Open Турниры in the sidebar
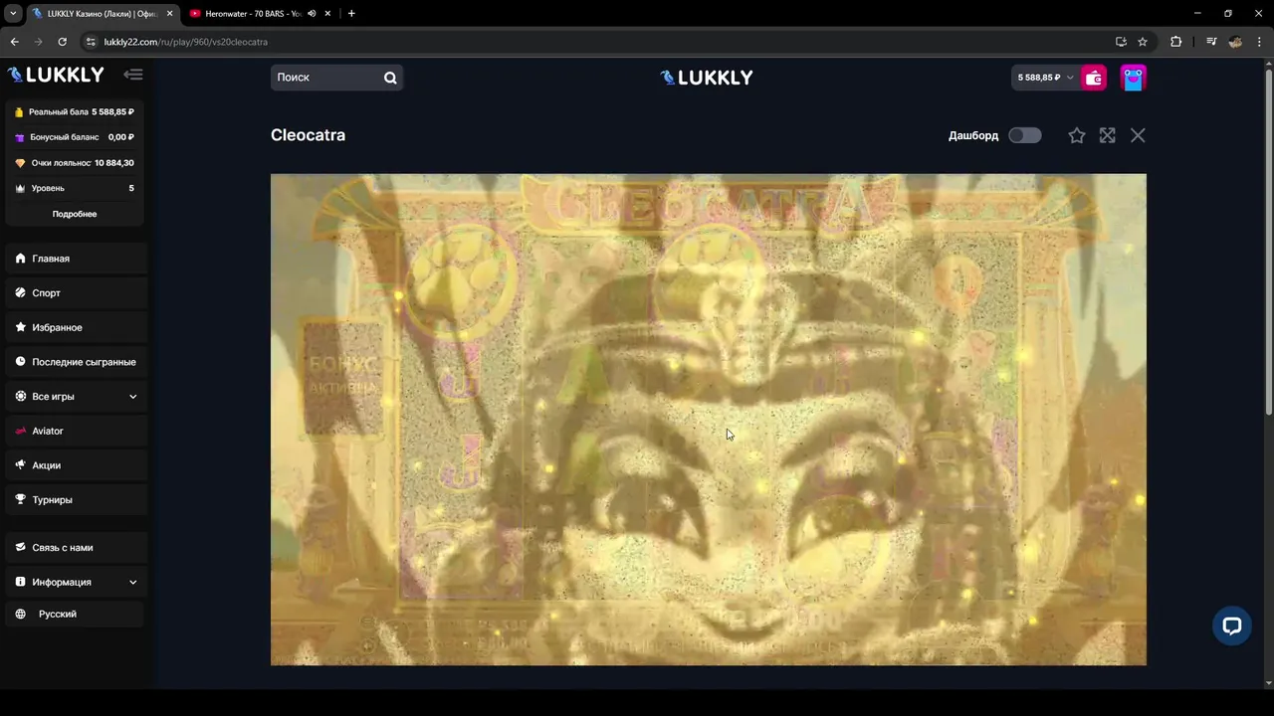Screen dimensions: 1274x716 coord(77,500)
